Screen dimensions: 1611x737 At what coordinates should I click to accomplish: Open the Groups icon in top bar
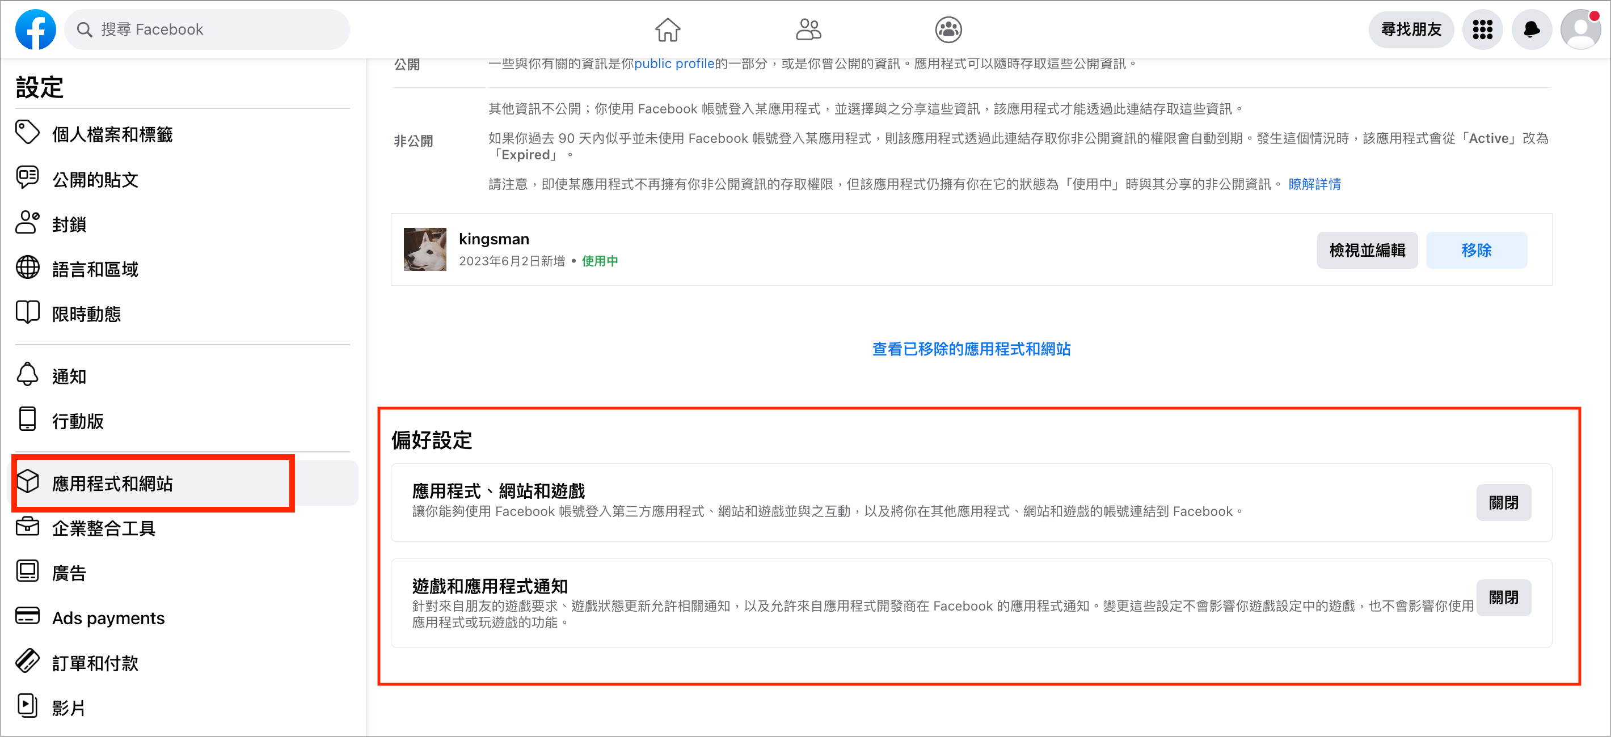[x=948, y=29]
